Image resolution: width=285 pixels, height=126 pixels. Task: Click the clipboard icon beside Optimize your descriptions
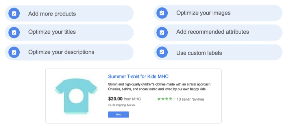pyautogui.click(x=14, y=52)
